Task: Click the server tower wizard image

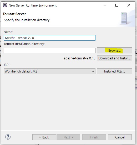Action: (124, 19)
